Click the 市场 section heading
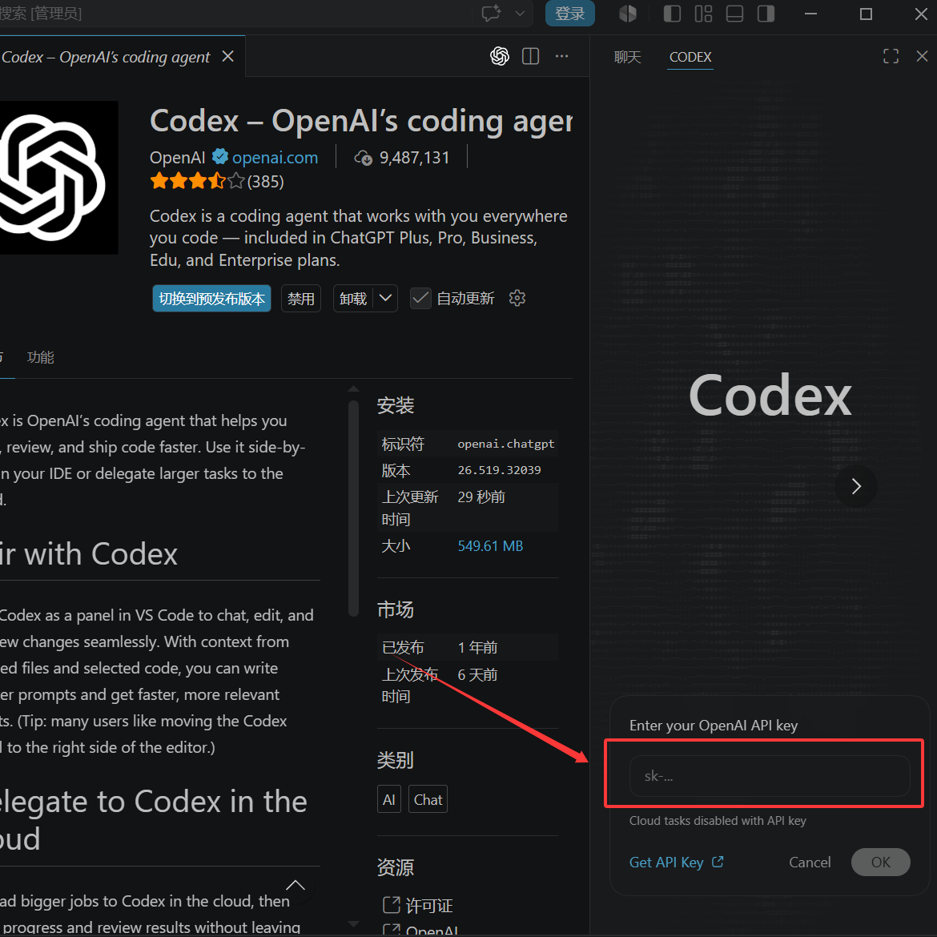 point(396,610)
